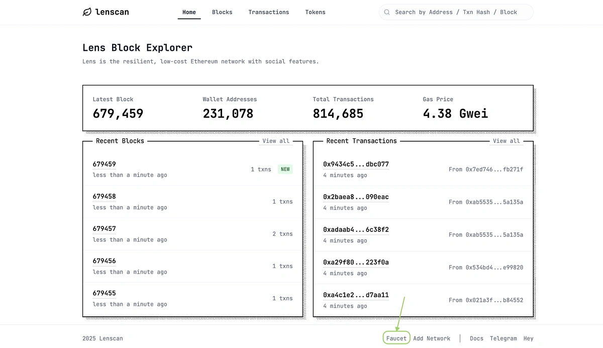603x348 pixels.
Task: Click Add Network in the footer
Action: coord(432,338)
